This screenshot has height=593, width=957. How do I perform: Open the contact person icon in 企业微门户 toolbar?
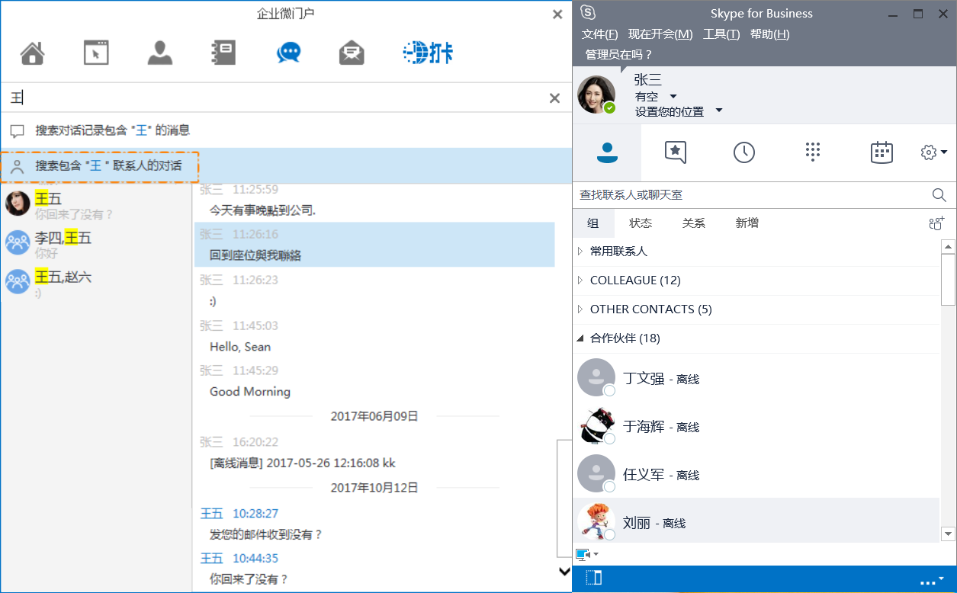click(x=160, y=53)
